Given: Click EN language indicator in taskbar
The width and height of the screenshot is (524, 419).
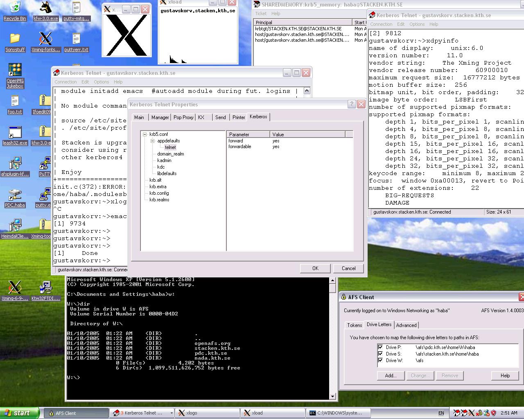Looking at the screenshot, I should (441, 413).
